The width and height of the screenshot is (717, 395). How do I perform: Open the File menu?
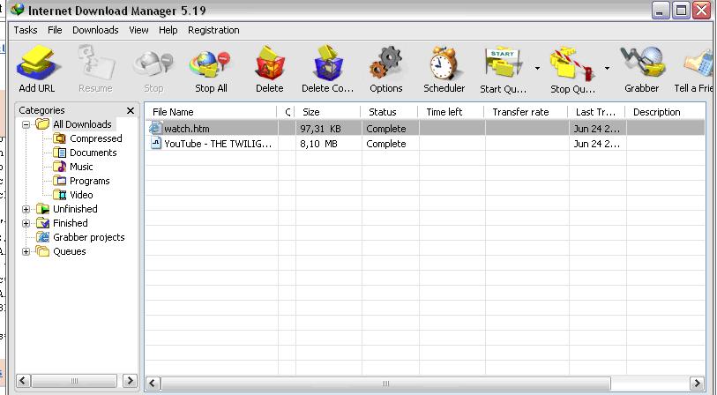55,30
